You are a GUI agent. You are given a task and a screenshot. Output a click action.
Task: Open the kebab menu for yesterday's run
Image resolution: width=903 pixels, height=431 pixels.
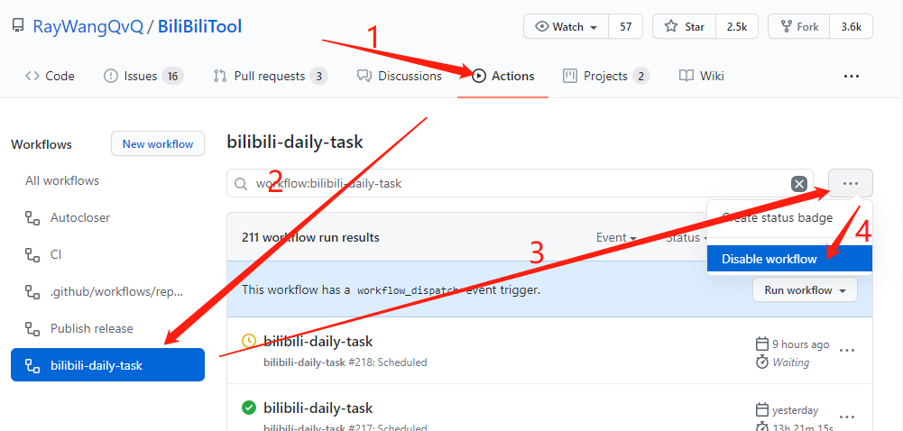[x=847, y=417]
